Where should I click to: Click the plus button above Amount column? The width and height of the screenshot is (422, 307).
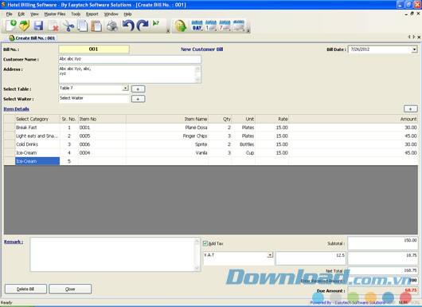(410, 109)
